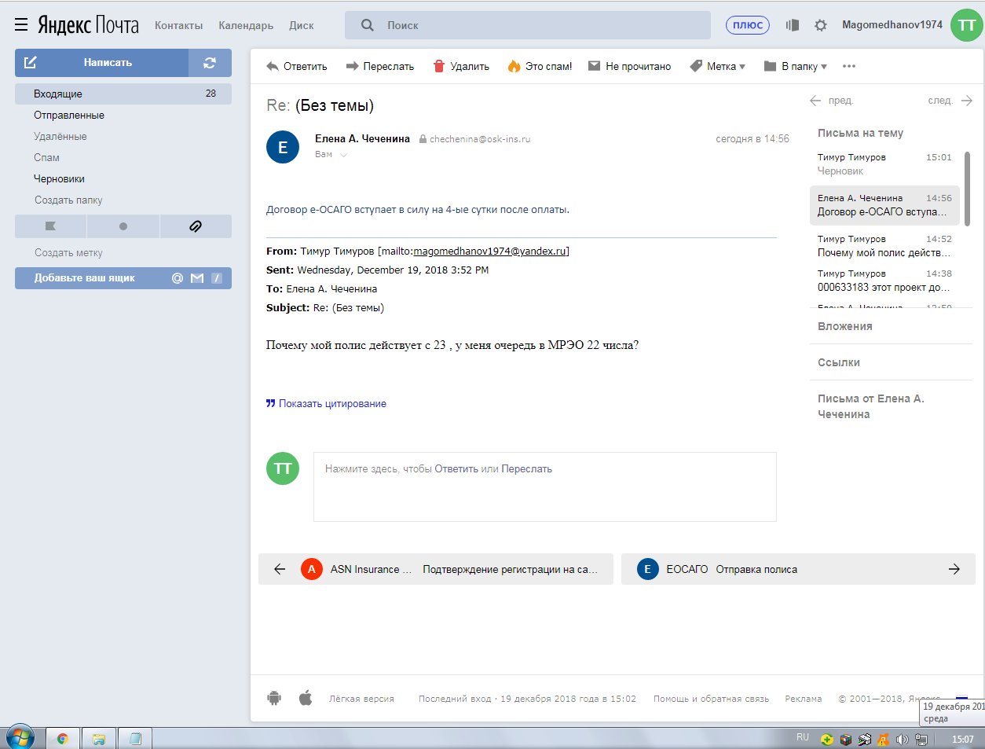The width and height of the screenshot is (985, 749).
Task: Open the Windows Start button
Action: click(x=20, y=738)
